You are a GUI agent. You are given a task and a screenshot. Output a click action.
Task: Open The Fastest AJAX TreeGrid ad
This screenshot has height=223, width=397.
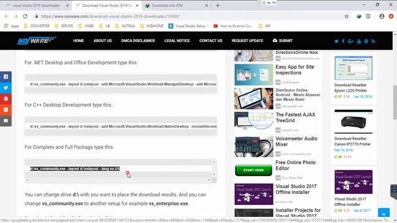click(x=295, y=118)
